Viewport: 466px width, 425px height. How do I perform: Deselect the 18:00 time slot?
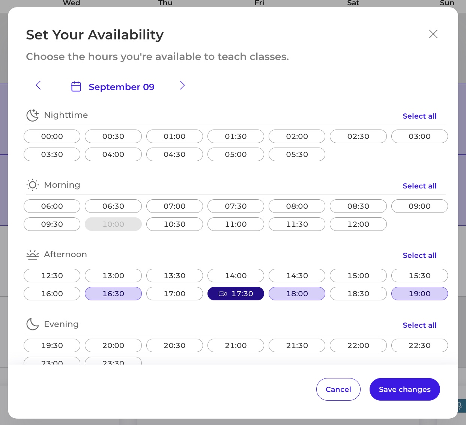[297, 294]
